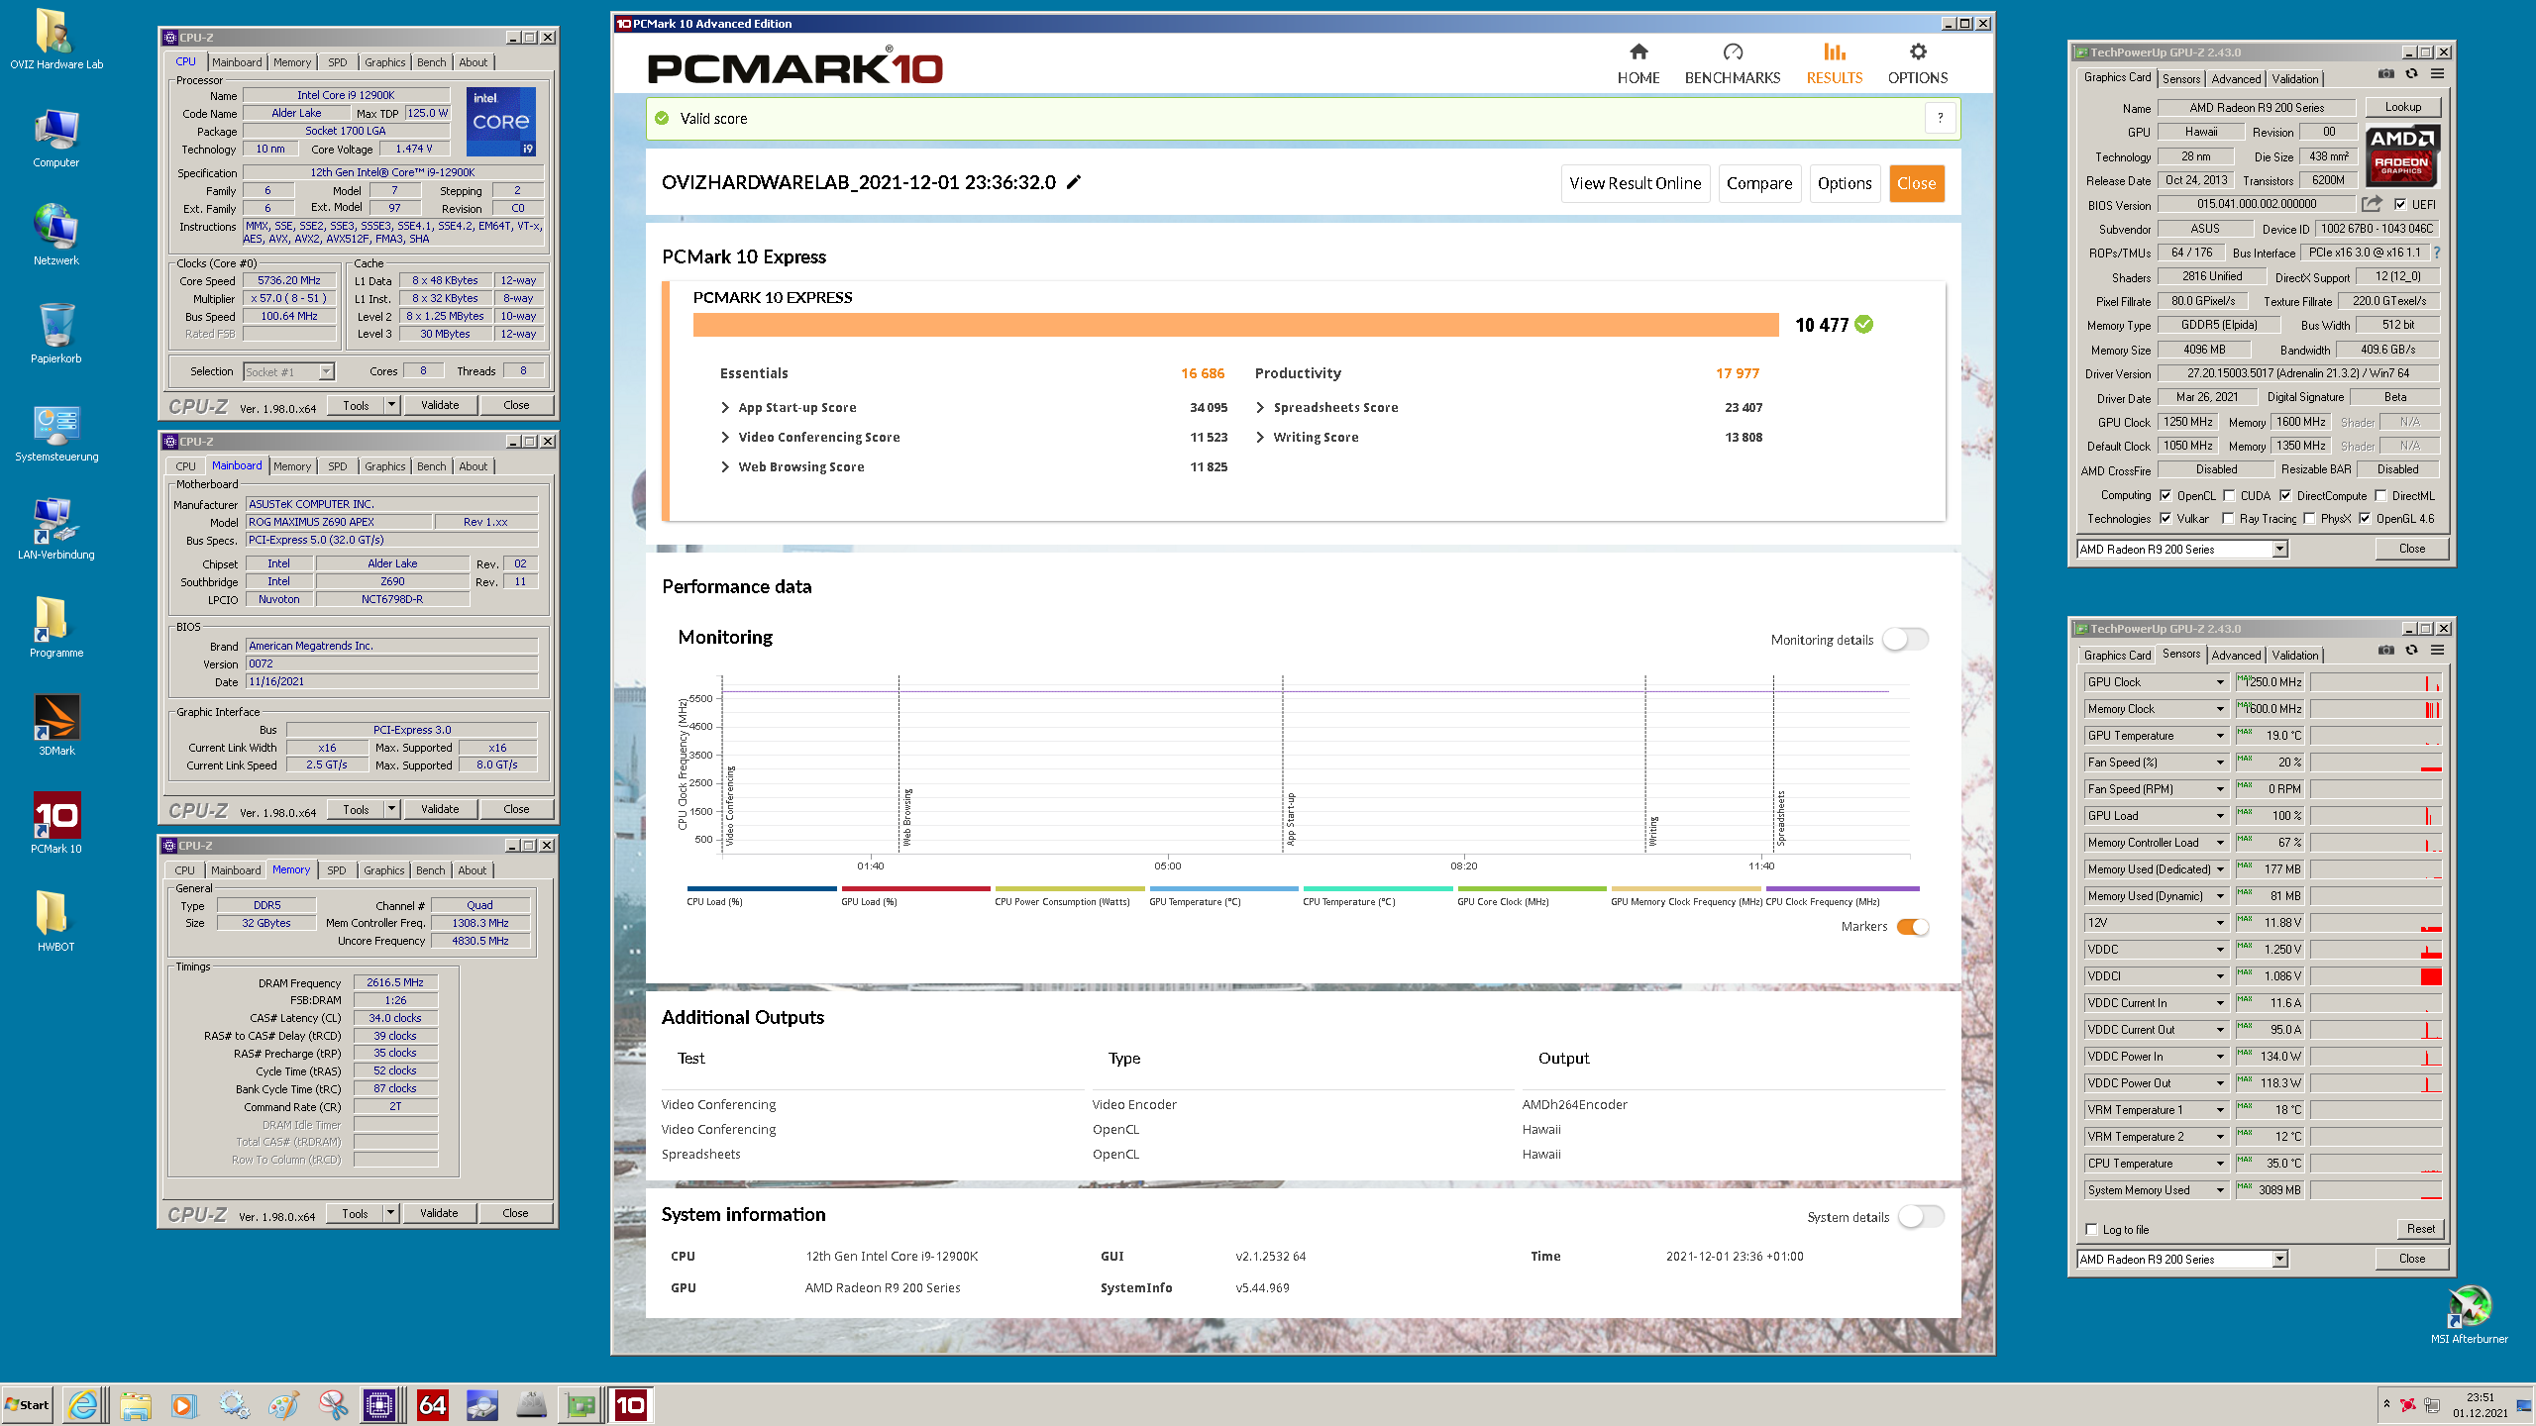Click View Result Online button
2536x1426 pixels.
1635,183
